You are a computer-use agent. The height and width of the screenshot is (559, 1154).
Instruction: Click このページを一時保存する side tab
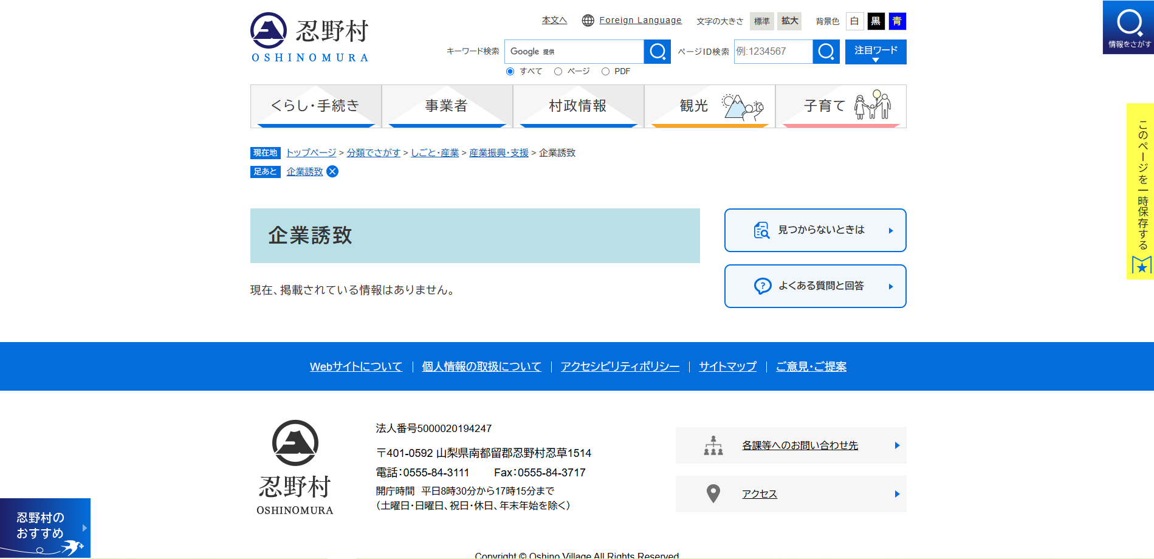pyautogui.click(x=1140, y=191)
